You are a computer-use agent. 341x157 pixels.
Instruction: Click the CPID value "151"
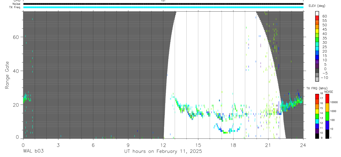(163, 1)
